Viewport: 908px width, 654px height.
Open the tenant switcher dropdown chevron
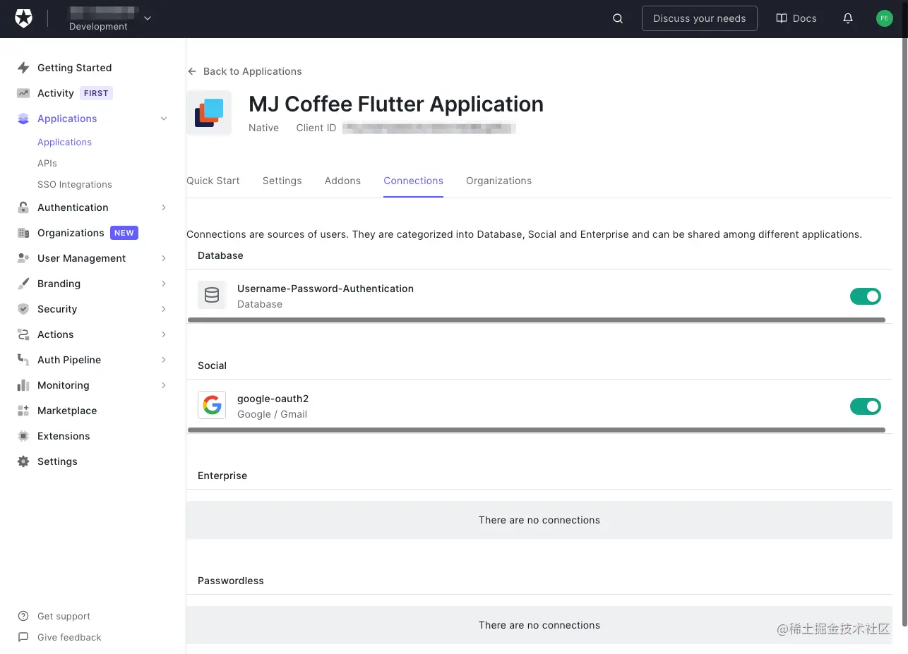(x=148, y=18)
